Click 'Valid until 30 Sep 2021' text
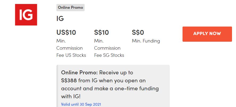The height and width of the screenshot is (107, 236). coord(81,104)
